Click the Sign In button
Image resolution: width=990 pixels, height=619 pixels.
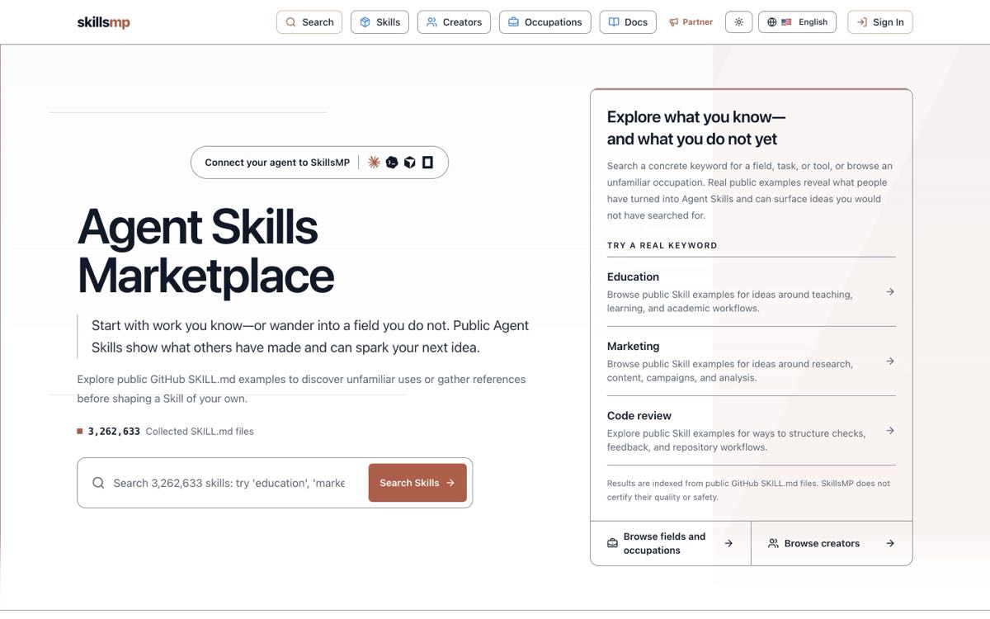(880, 22)
